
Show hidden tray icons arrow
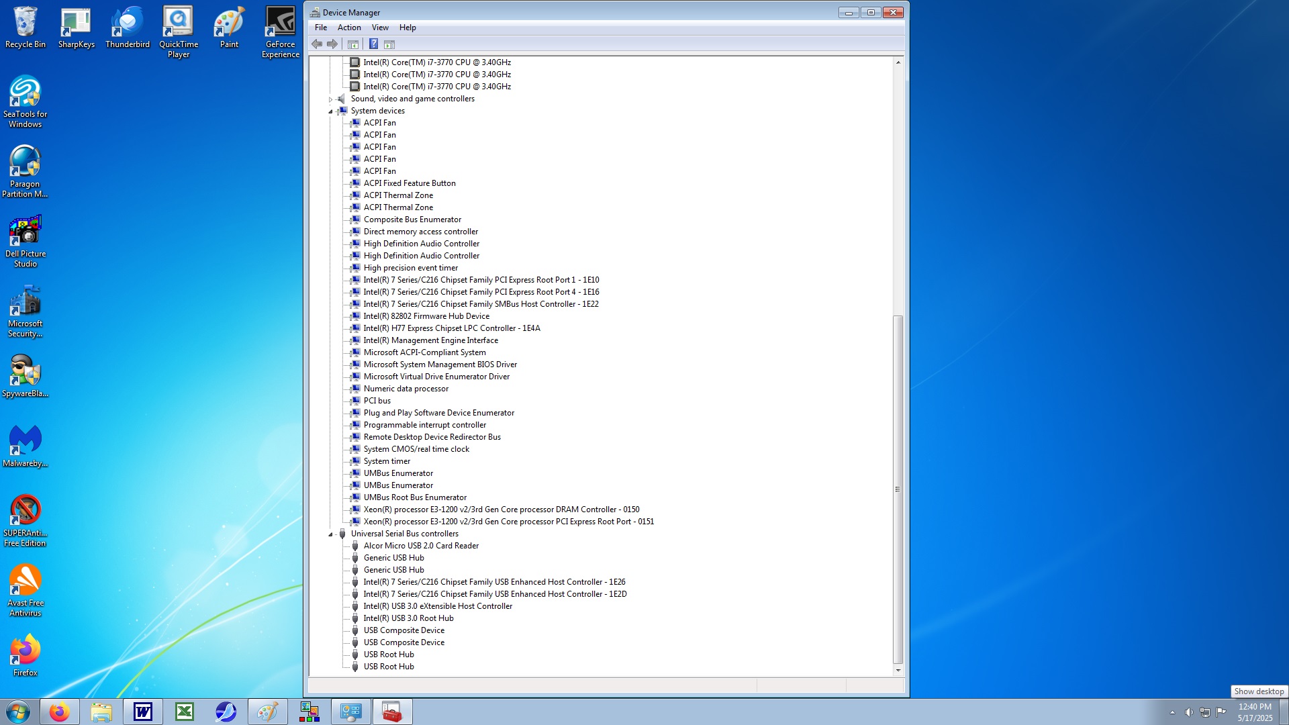point(1172,712)
